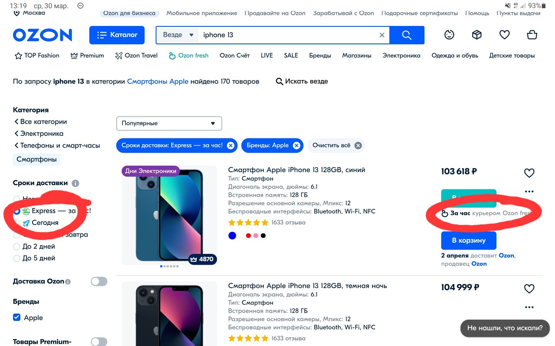Go back to Все категории
The image size is (555, 346).
[x=40, y=122]
